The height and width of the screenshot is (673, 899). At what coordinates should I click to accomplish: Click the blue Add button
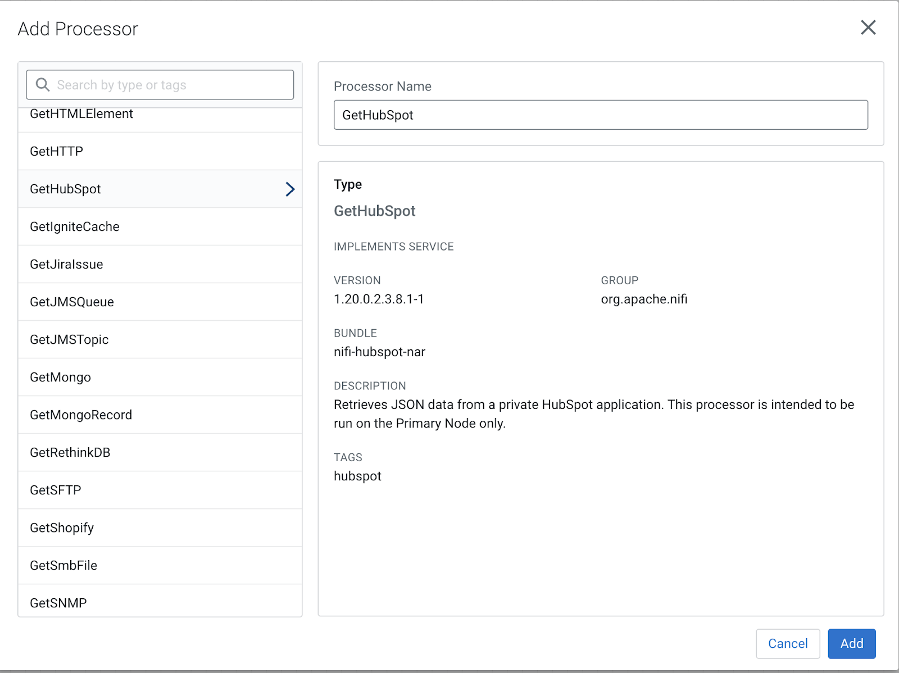(852, 644)
